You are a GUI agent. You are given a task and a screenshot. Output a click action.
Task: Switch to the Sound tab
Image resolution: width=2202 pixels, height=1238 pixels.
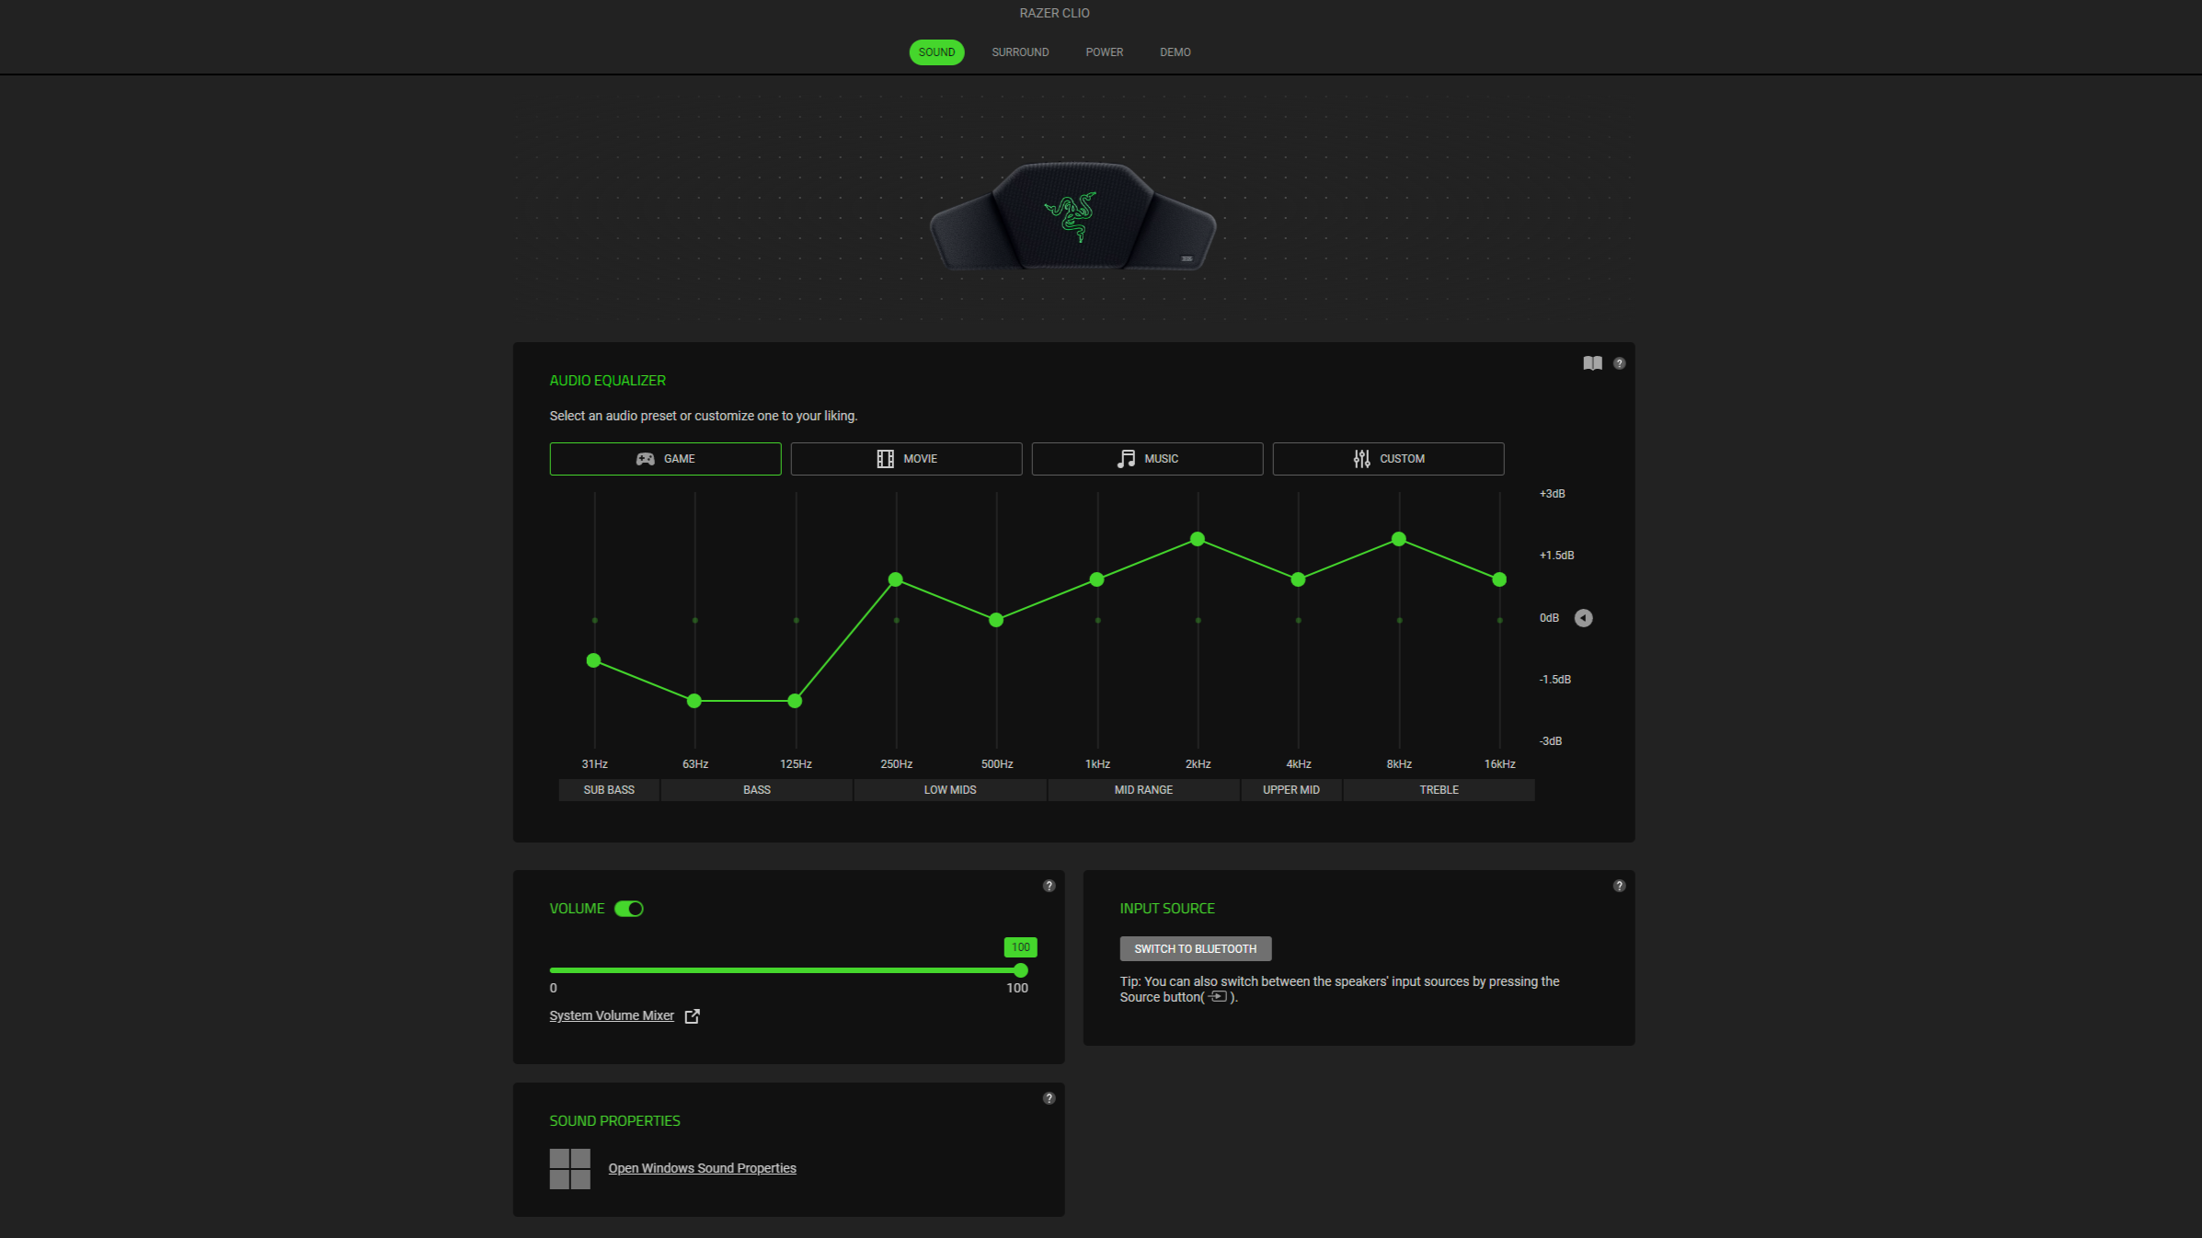936,52
